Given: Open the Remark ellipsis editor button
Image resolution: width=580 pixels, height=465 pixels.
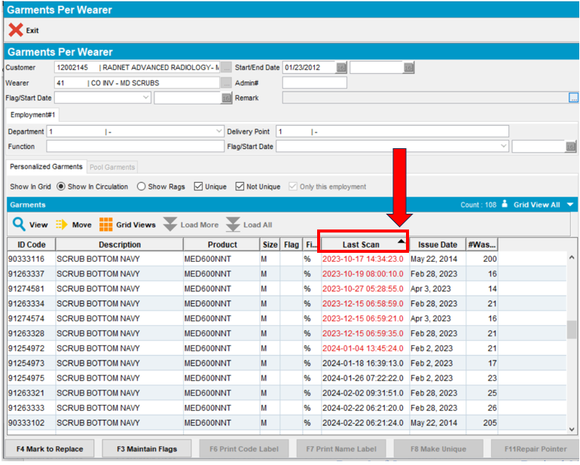Looking at the screenshot, I should coord(573,98).
